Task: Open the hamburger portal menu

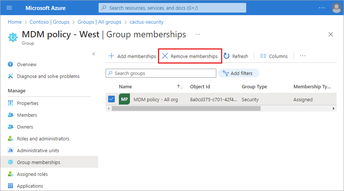Action: point(9,8)
